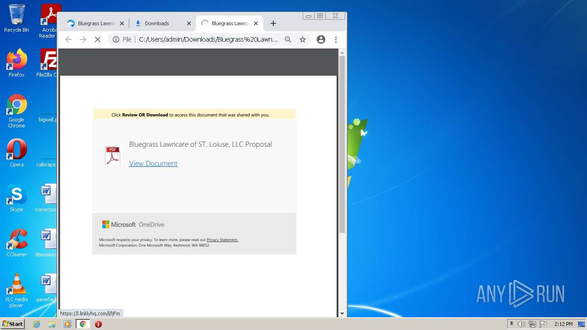Click the red PDF file icon
Screen dimensions: 587x330
click(113, 155)
